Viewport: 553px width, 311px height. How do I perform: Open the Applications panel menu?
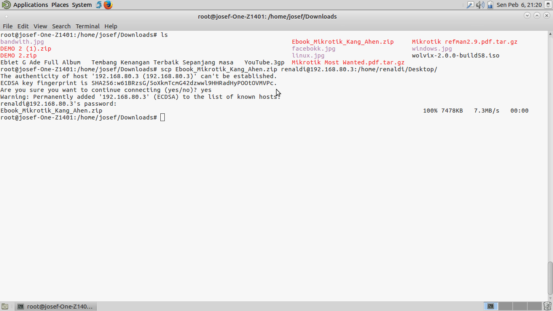[31, 5]
